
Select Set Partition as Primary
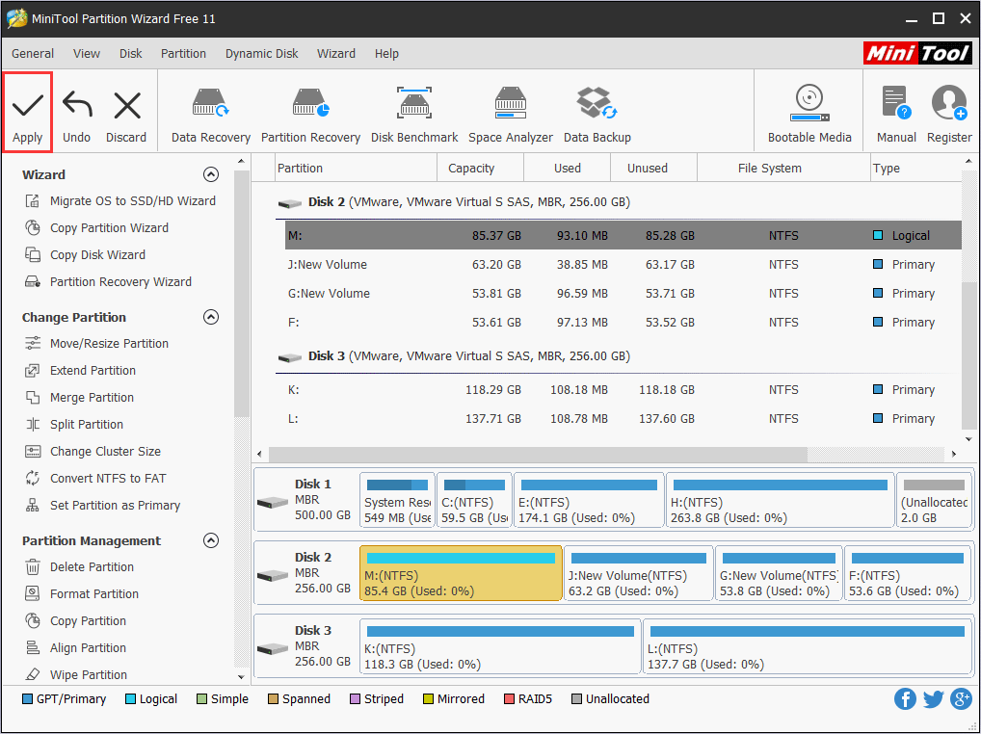[x=102, y=505]
